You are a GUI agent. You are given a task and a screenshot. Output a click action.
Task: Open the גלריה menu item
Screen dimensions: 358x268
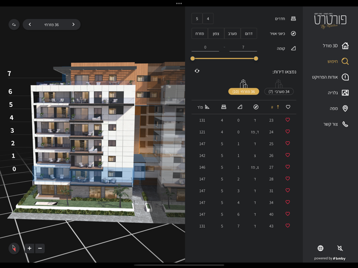point(333,93)
